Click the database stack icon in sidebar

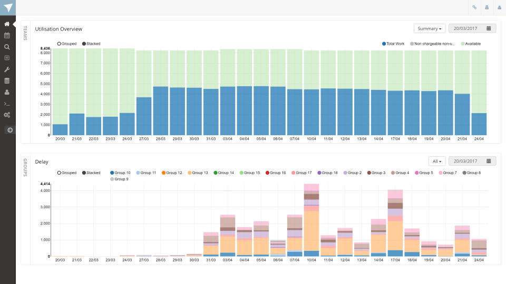pyautogui.click(x=7, y=80)
